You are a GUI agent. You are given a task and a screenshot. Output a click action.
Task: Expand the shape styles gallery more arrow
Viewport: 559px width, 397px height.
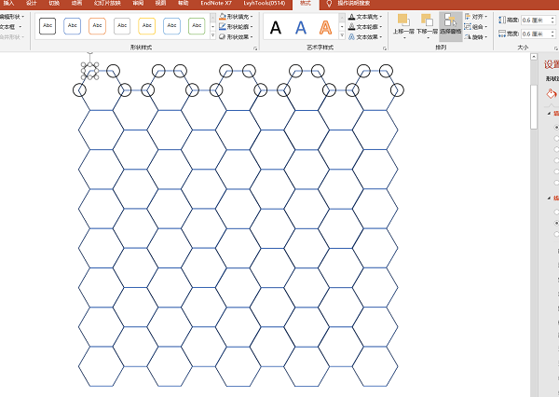212,35
